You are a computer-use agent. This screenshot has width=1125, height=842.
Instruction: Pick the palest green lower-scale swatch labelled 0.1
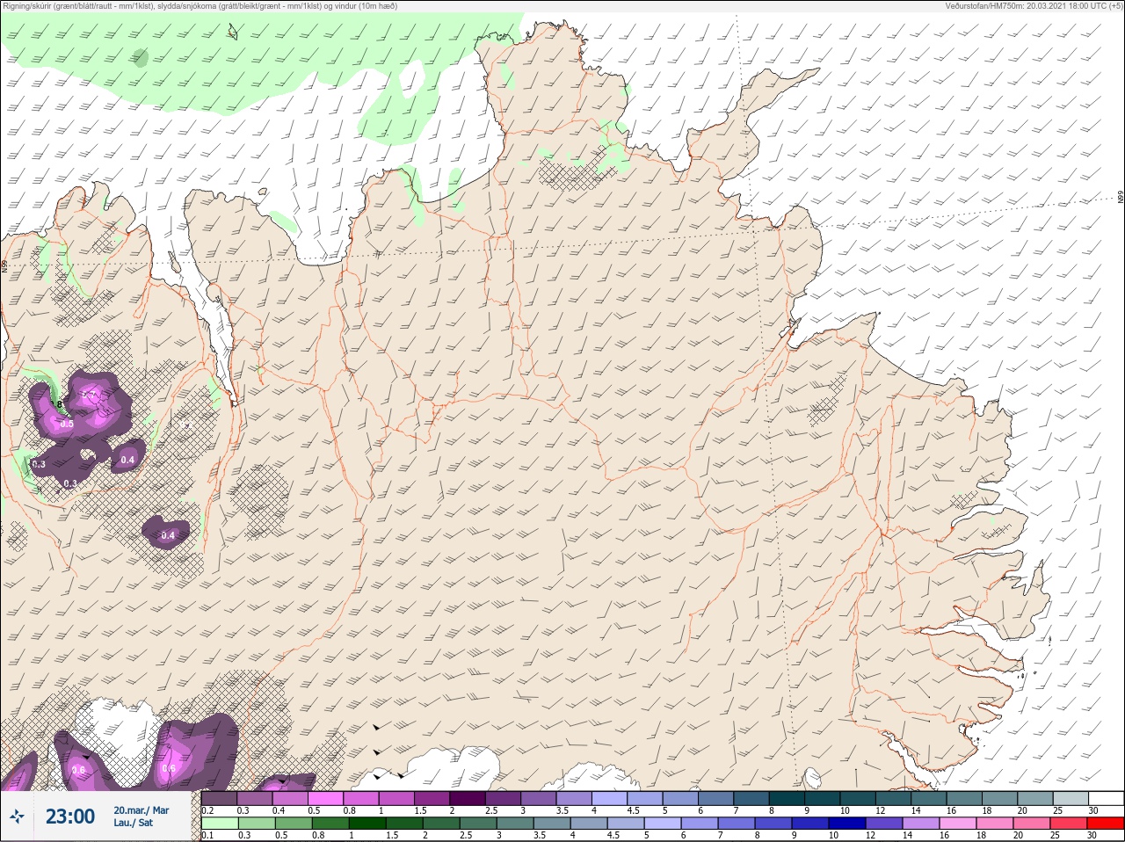[220, 823]
